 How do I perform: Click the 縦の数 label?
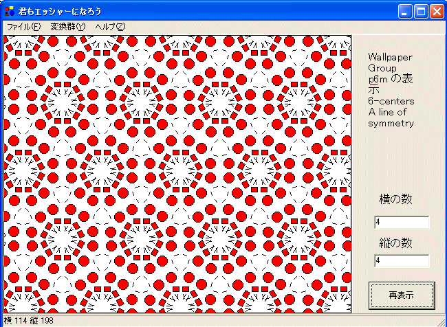pyautogui.click(x=395, y=243)
